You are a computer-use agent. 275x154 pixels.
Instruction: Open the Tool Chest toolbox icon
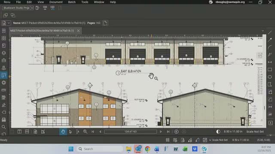coord(4,60)
